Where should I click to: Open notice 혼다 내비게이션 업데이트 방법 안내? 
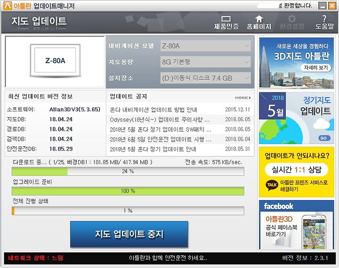(x=153, y=109)
